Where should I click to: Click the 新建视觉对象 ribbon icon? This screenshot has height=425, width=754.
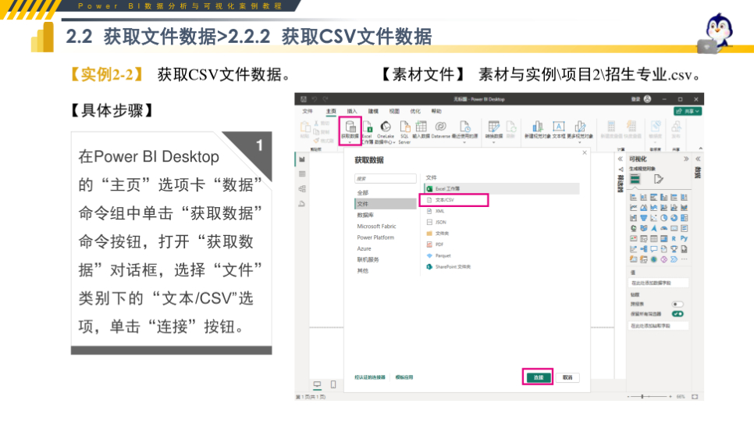coord(538,130)
